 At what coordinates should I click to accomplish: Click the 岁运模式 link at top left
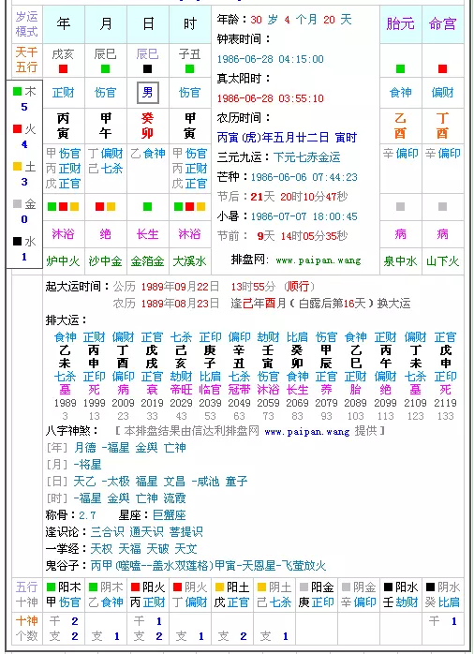point(26,24)
